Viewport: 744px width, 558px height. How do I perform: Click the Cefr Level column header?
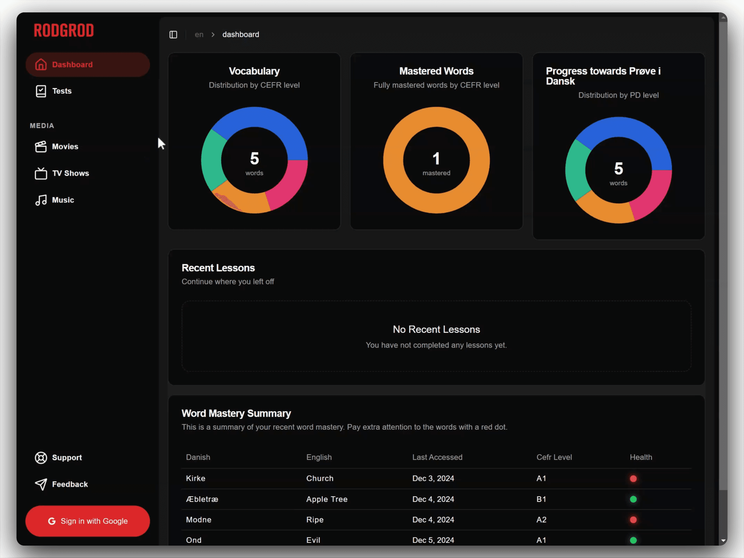click(554, 457)
